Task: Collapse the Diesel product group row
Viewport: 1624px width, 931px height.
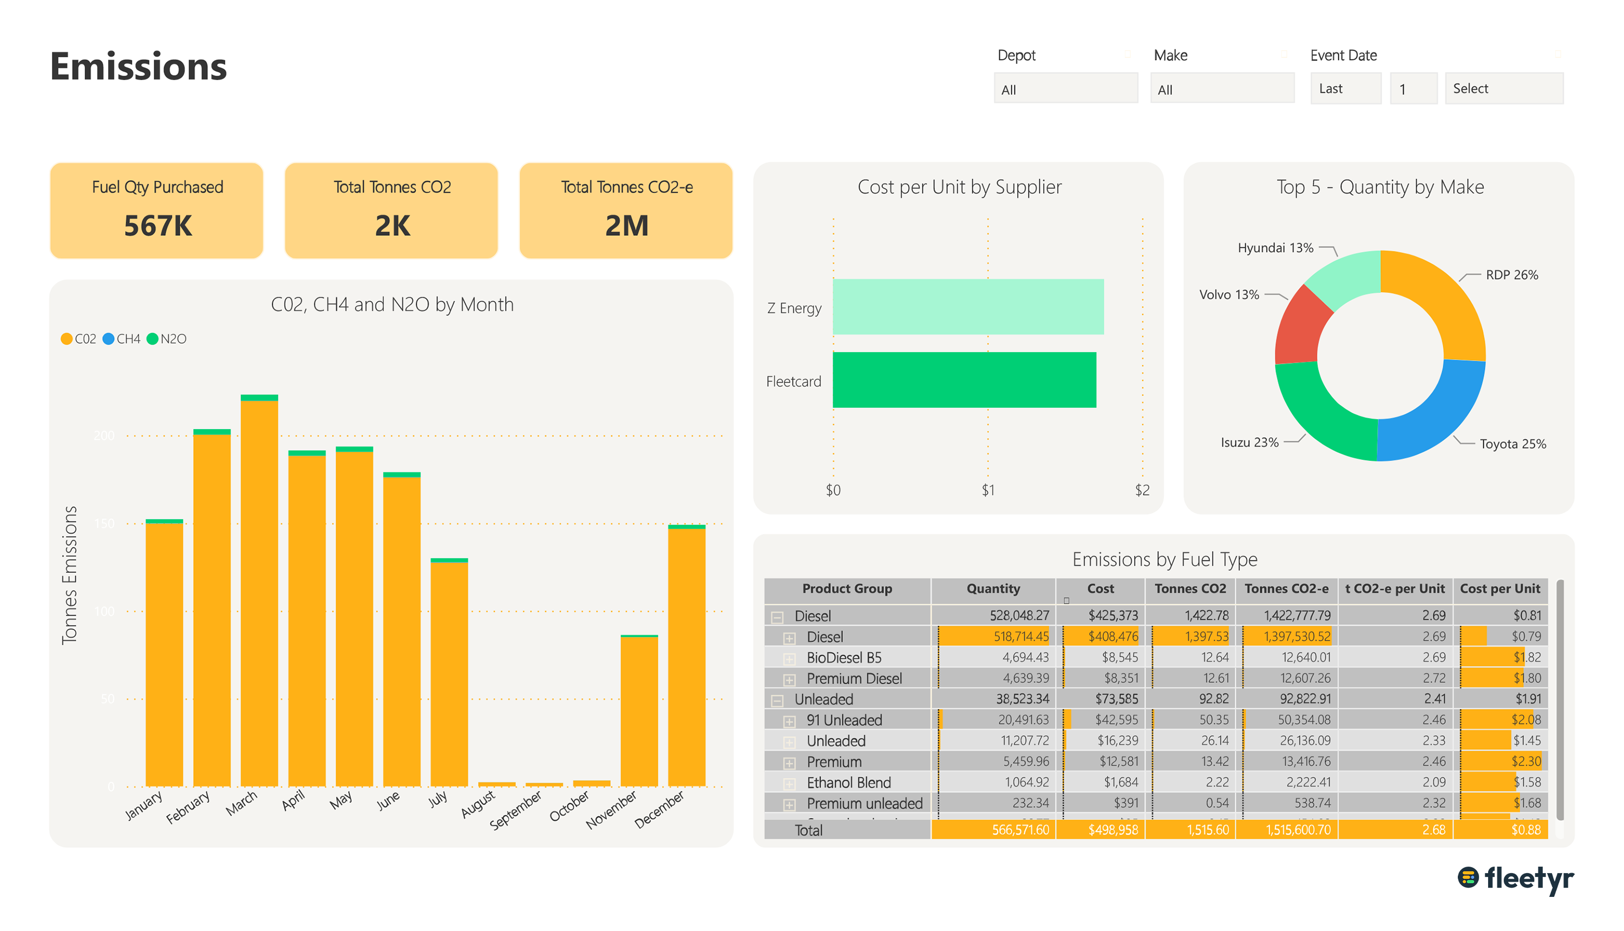Action: (777, 617)
